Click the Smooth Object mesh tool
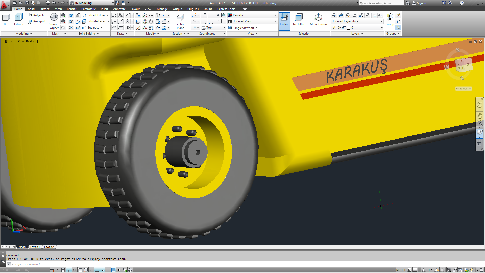485x273 pixels. tap(54, 21)
